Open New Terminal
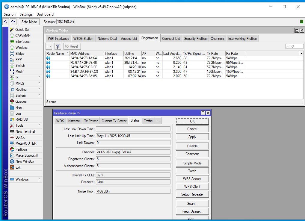The image size is (305, 221). tap(25, 131)
